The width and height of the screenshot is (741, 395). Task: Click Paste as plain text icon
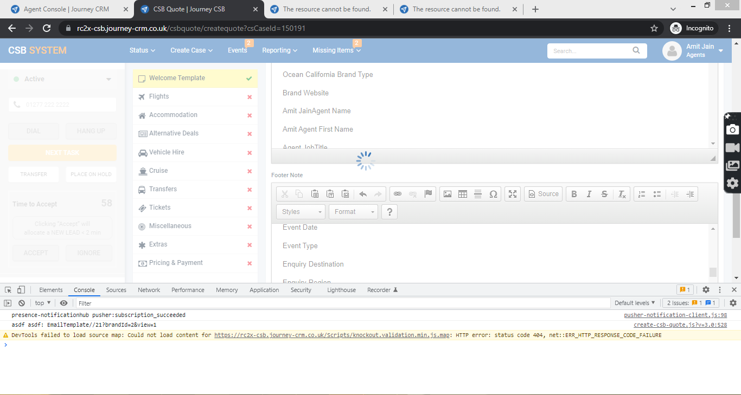(330, 194)
